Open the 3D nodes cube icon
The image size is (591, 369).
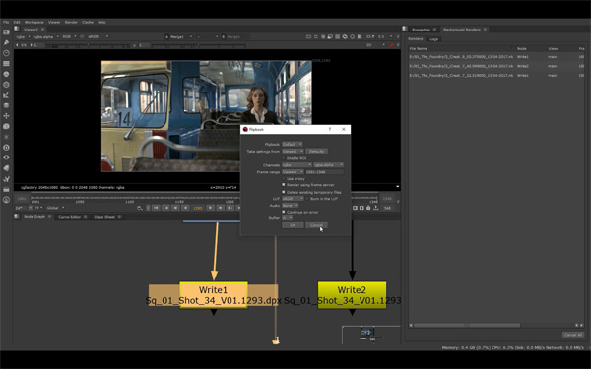coord(6,127)
